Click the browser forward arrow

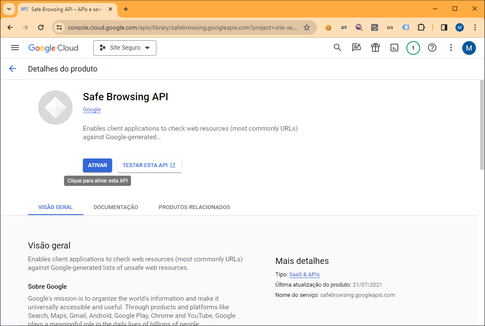(x=25, y=27)
